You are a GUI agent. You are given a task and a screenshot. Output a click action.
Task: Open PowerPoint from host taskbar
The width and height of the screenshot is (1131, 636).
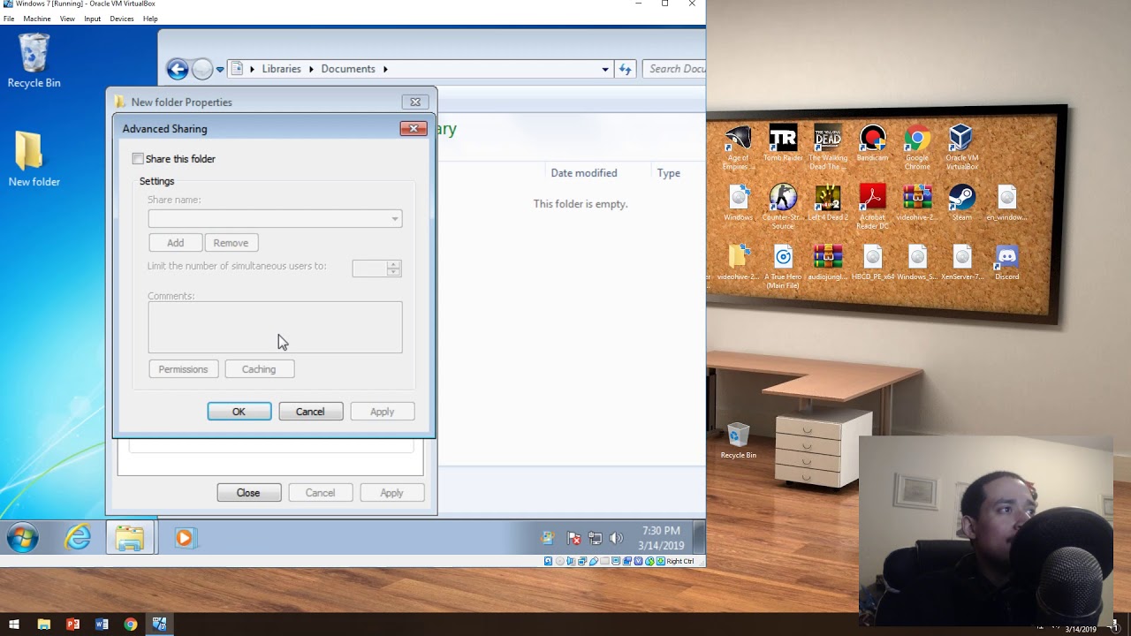coord(72,625)
